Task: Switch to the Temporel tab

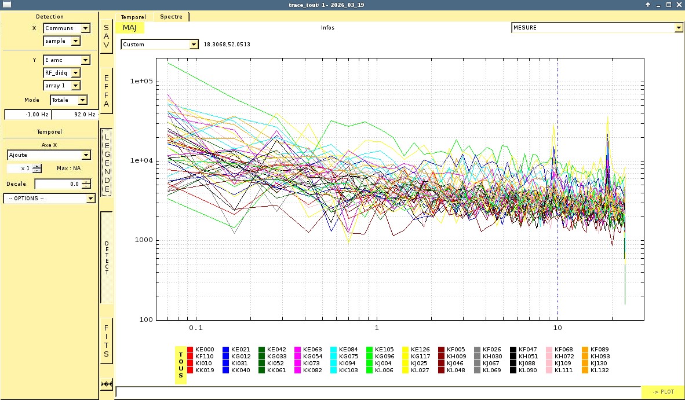Action: click(x=134, y=17)
